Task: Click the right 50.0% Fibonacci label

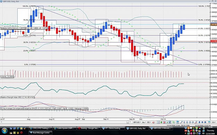Action: click(x=204, y=36)
